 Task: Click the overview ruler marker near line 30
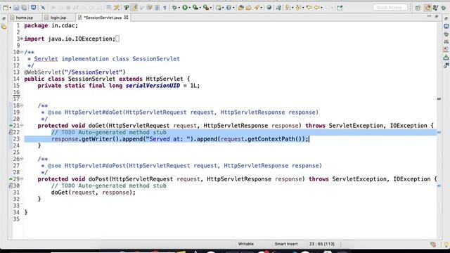pyautogui.click(x=439, y=186)
